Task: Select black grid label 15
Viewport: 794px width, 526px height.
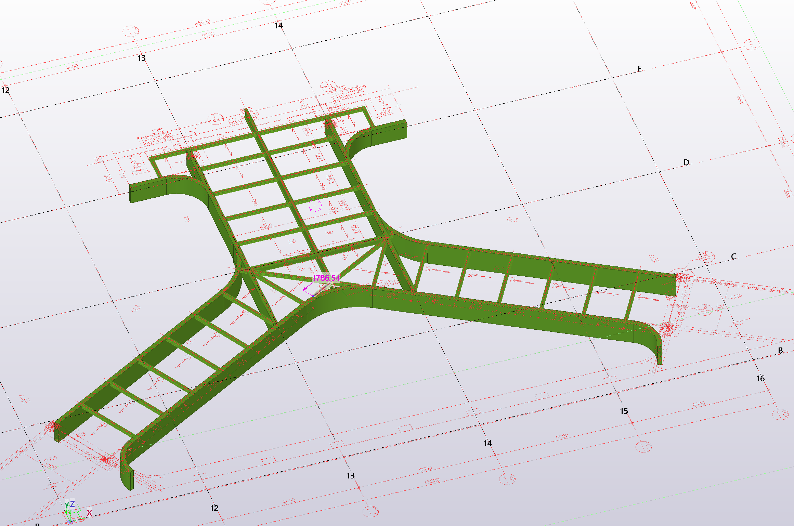Action: click(624, 411)
